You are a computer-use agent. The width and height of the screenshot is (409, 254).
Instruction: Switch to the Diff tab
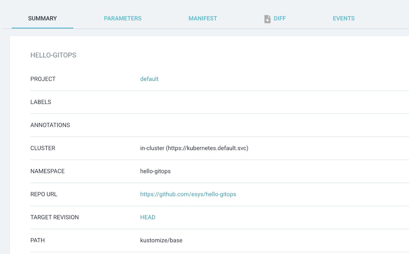[275, 19]
